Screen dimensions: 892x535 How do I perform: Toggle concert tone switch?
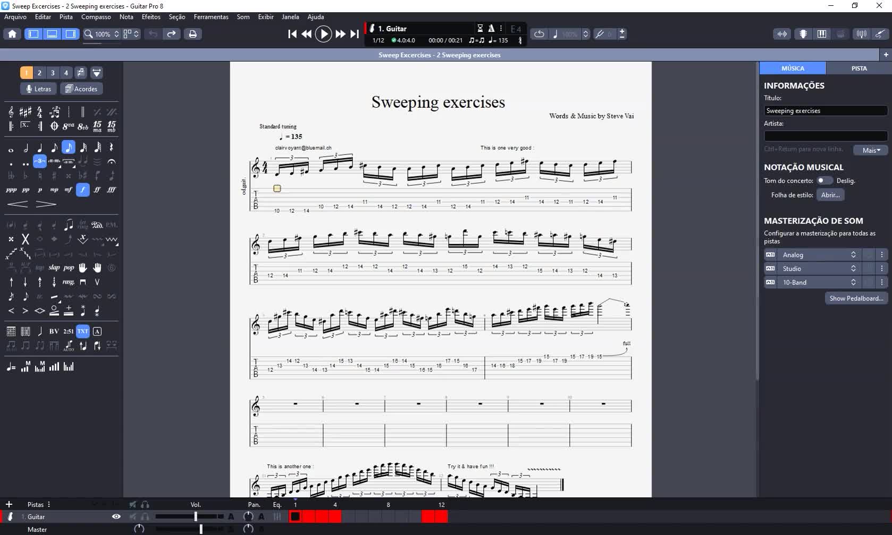(824, 180)
